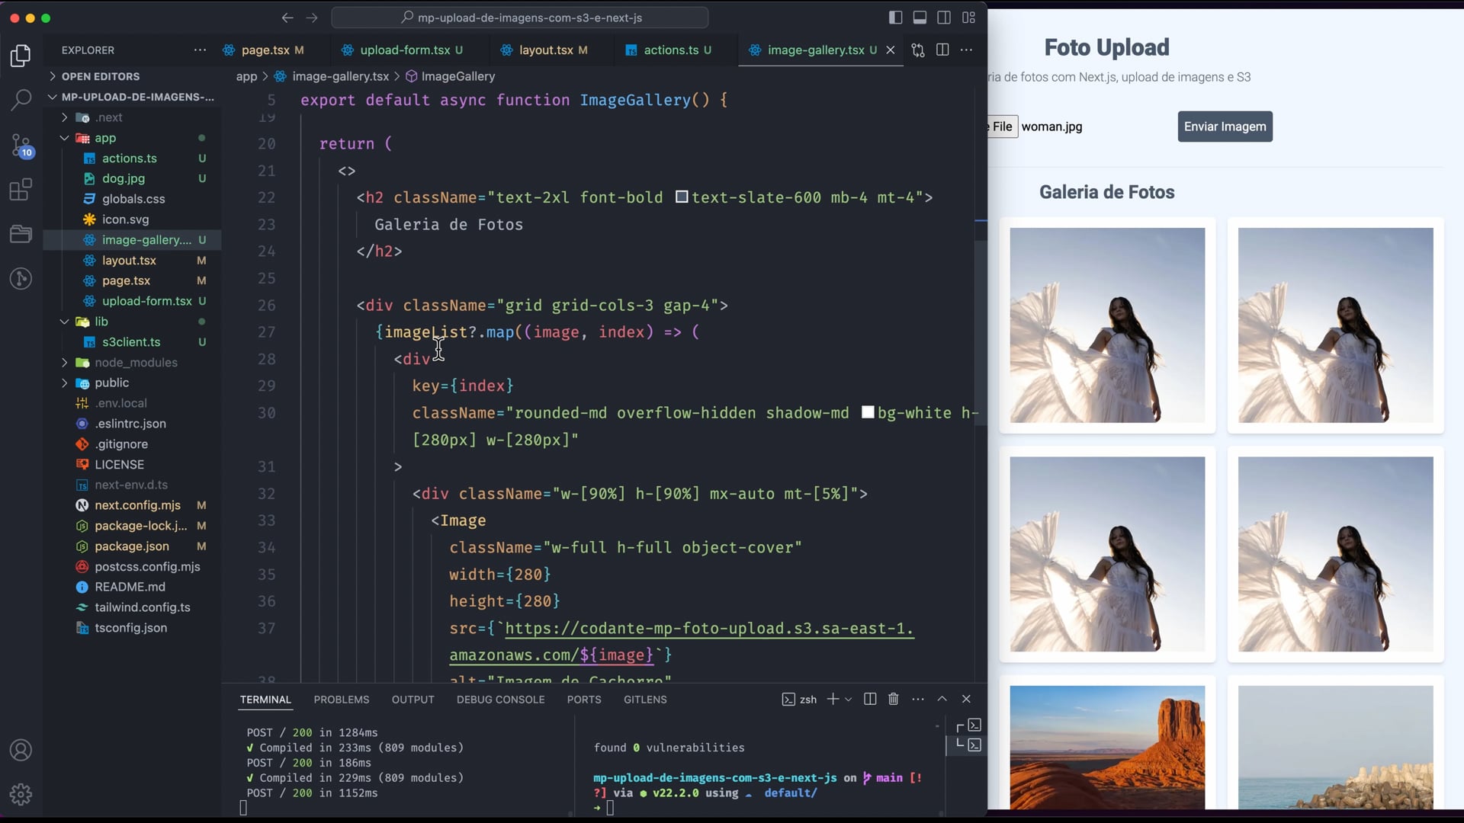Open Source Control view with badge
The image size is (1464, 823).
click(x=21, y=145)
